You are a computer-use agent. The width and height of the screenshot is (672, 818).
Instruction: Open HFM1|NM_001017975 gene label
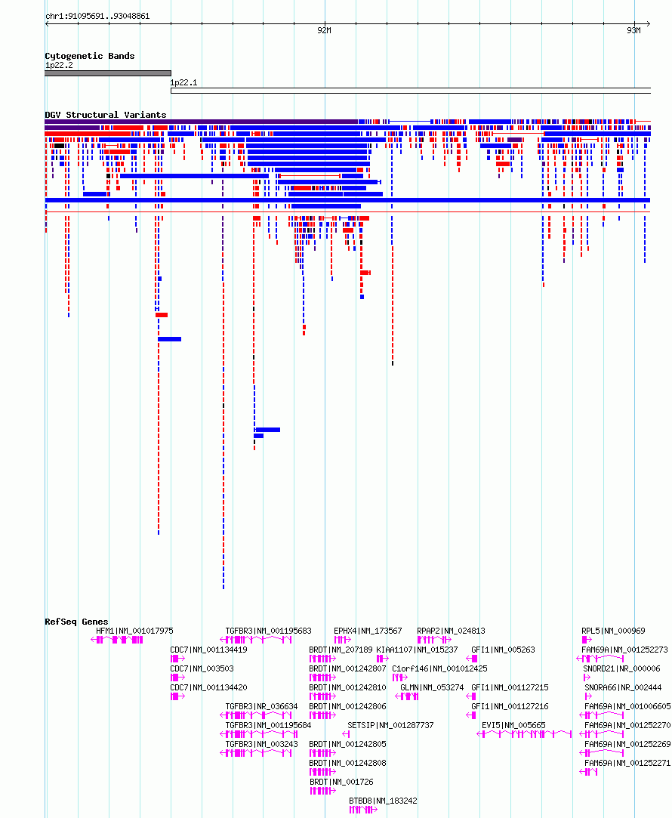134,631
